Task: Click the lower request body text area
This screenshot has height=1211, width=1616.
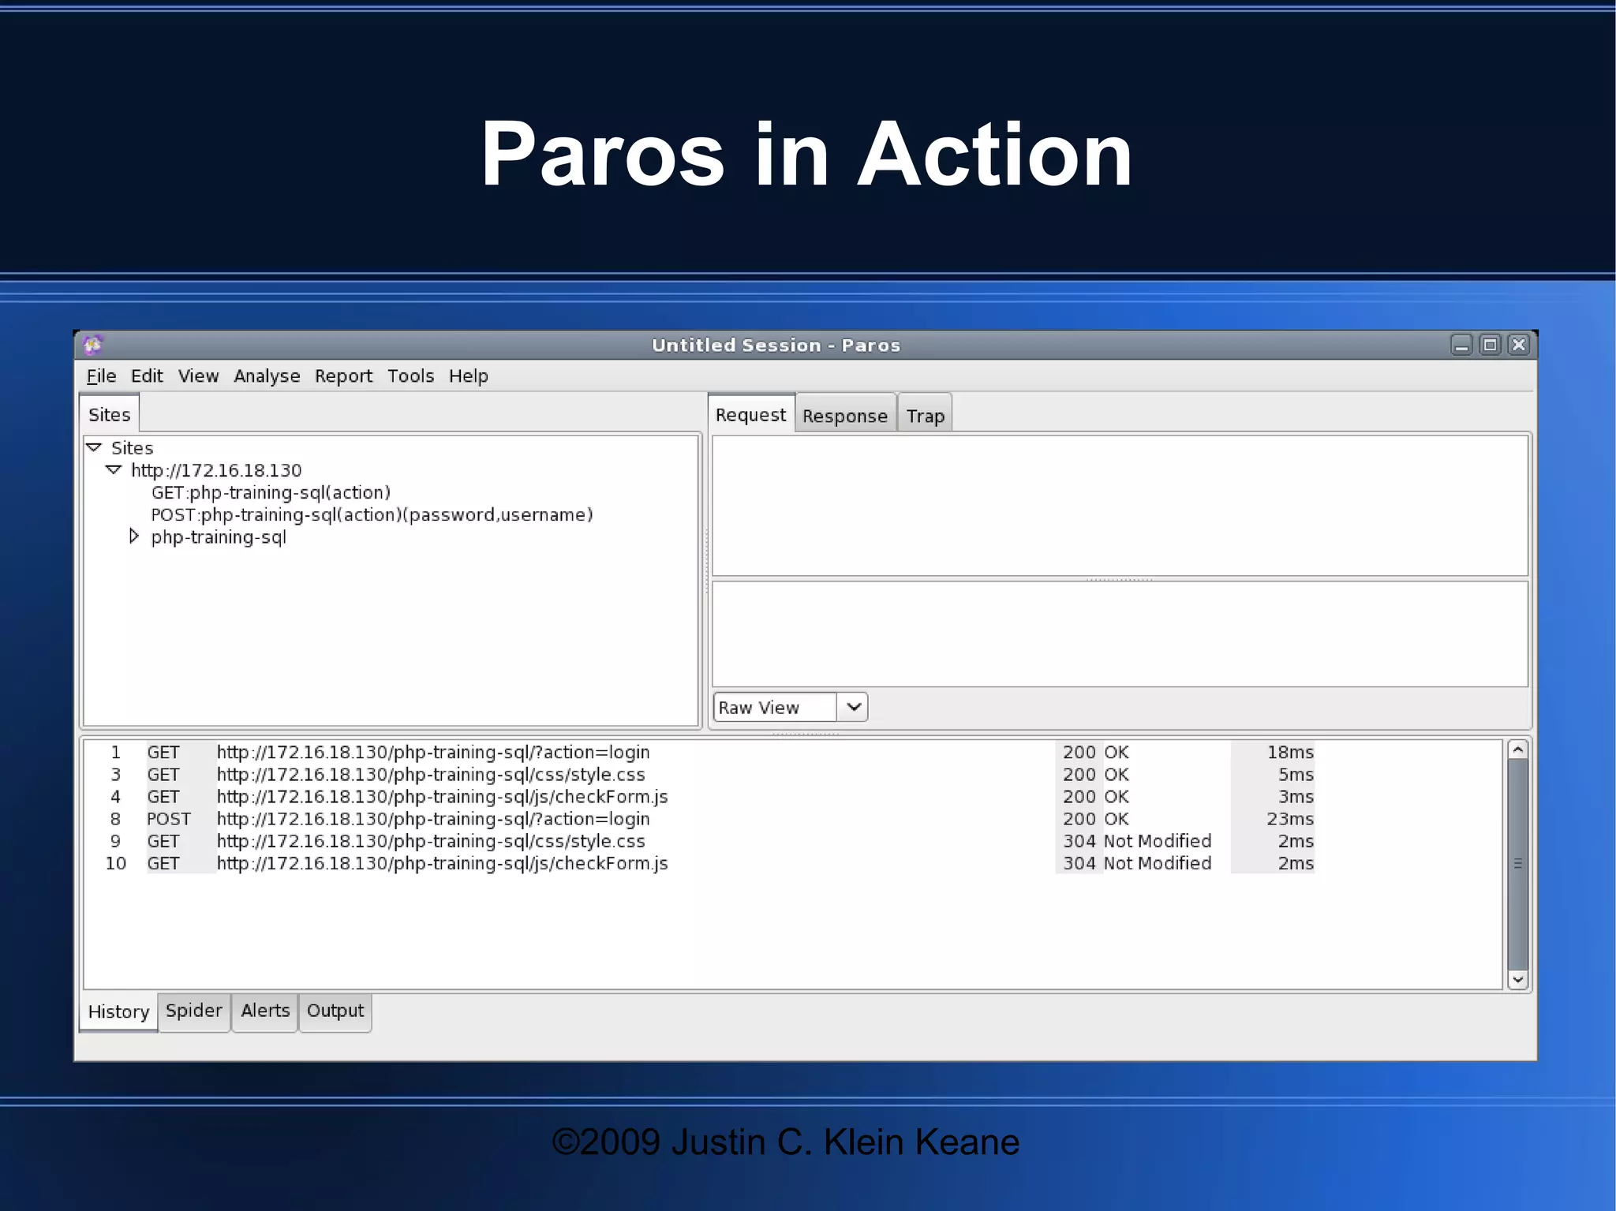Action: click(1120, 634)
